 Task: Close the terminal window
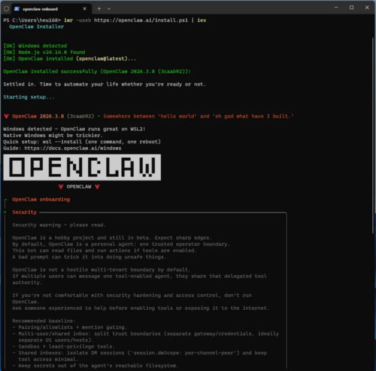click(367, 7)
